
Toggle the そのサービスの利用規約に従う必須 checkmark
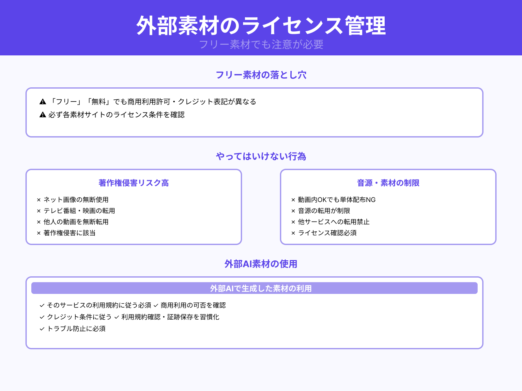pyautogui.click(x=41, y=306)
